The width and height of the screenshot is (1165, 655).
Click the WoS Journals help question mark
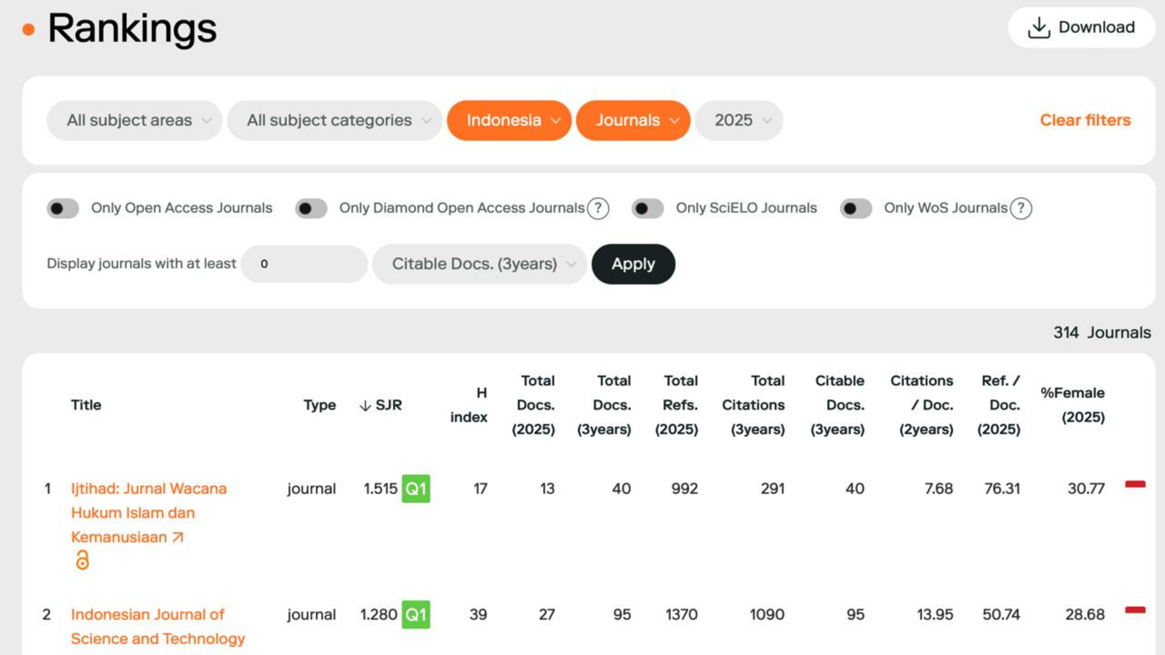tap(1021, 208)
